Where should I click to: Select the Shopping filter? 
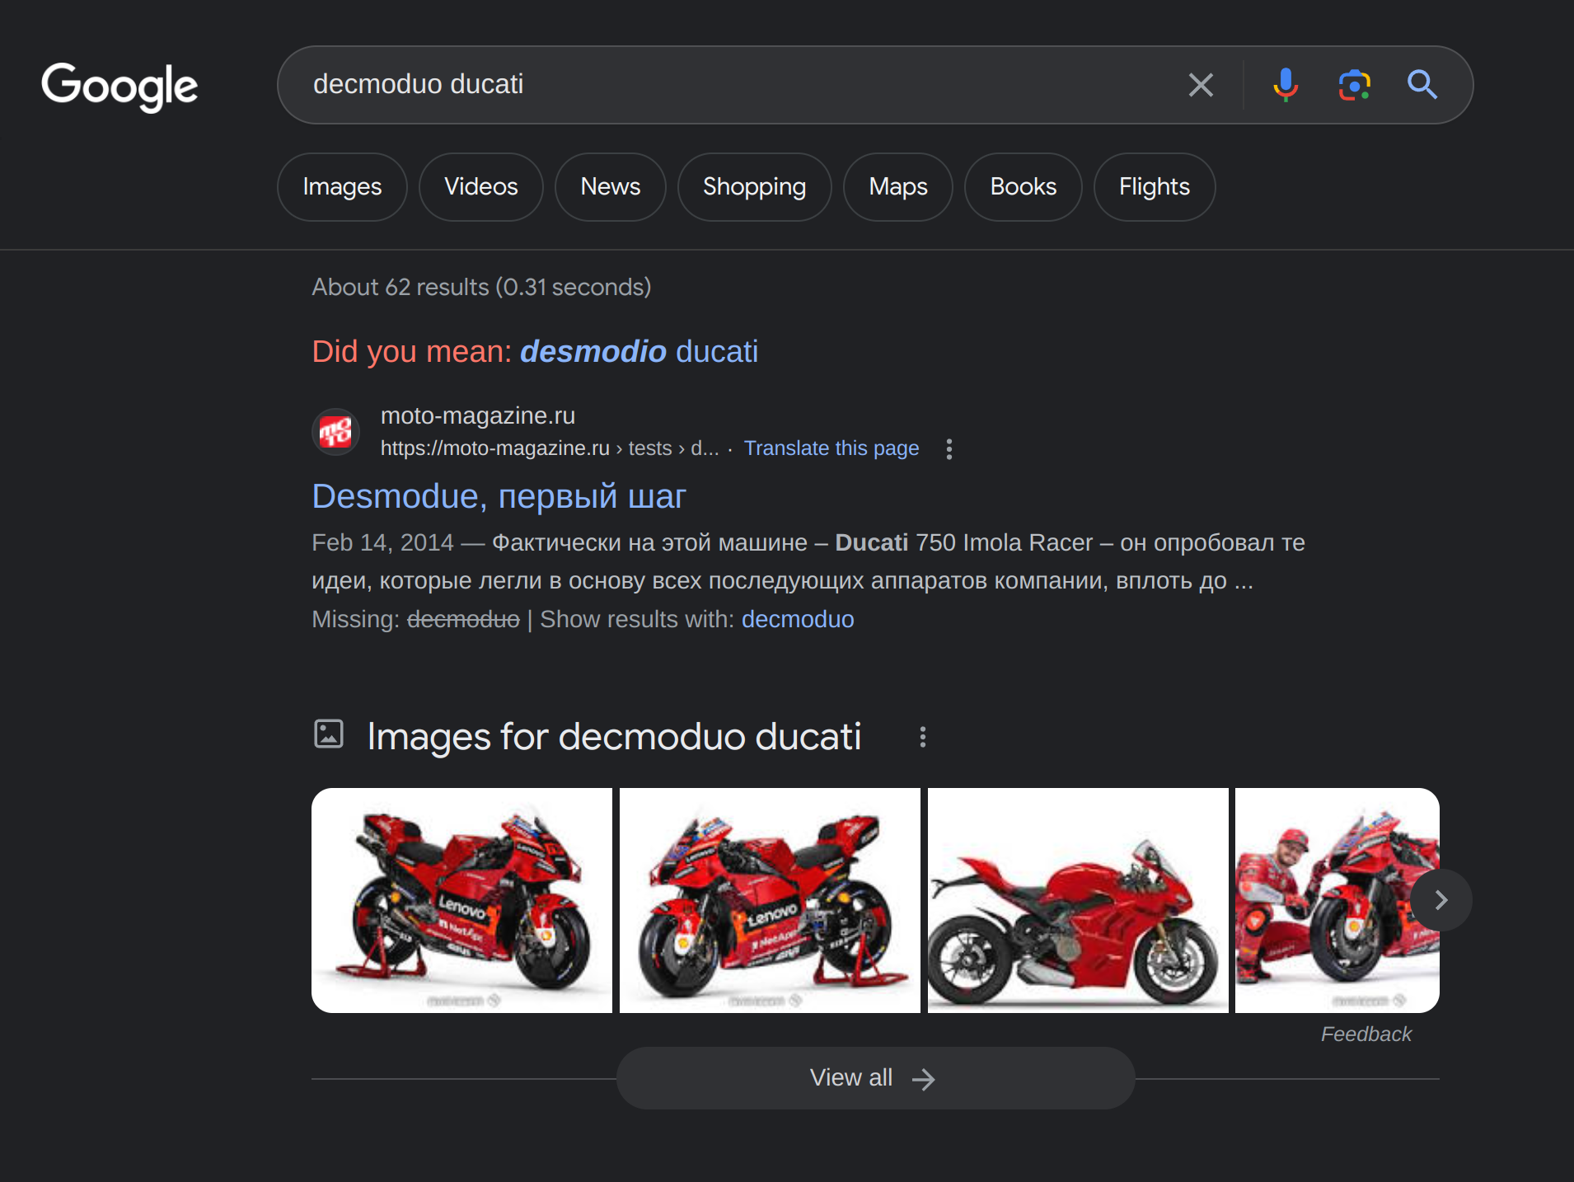click(754, 187)
